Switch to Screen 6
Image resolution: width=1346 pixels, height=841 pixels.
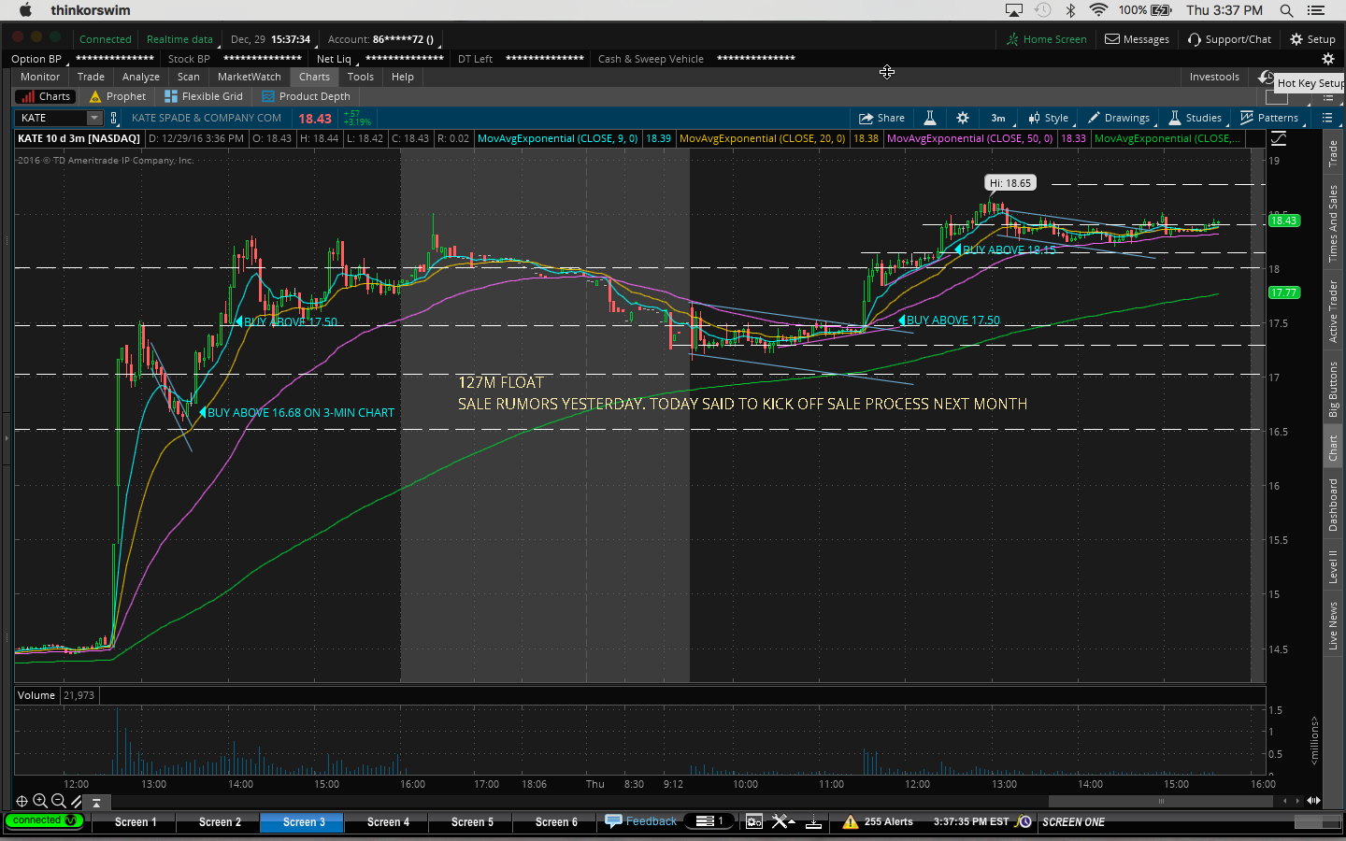click(556, 822)
